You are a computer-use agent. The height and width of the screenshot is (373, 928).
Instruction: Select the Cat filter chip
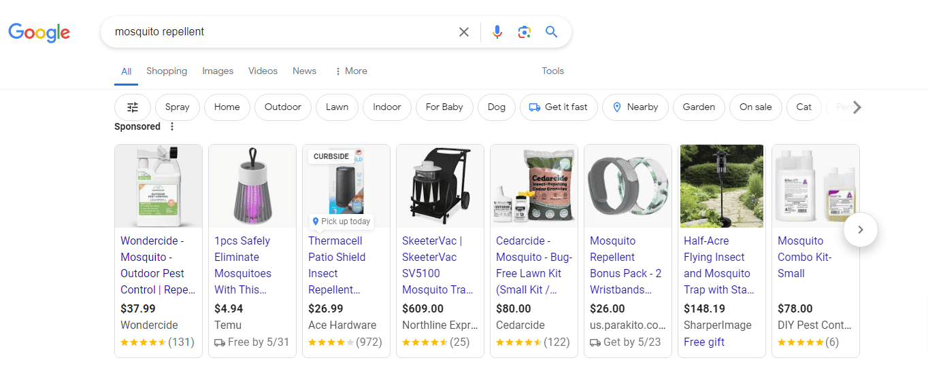coord(804,107)
